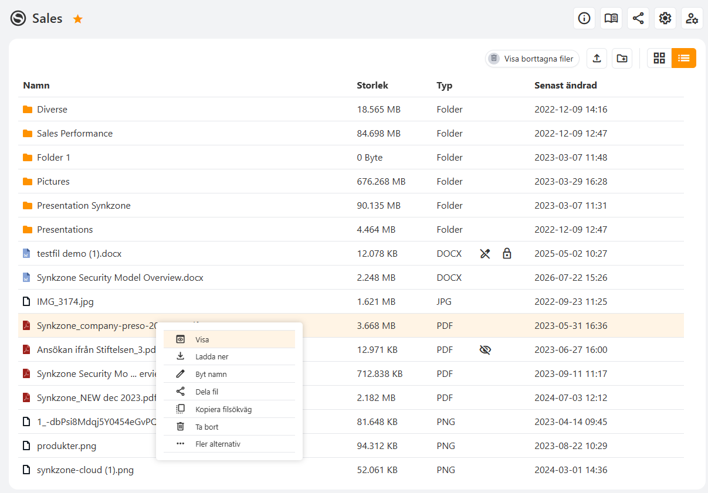Sort by the Storlek column header

point(372,86)
